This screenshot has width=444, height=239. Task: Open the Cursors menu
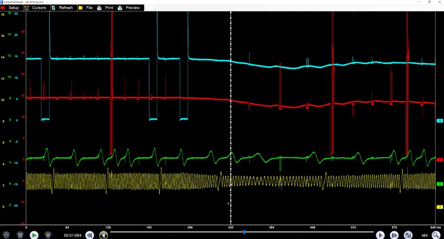35,8
